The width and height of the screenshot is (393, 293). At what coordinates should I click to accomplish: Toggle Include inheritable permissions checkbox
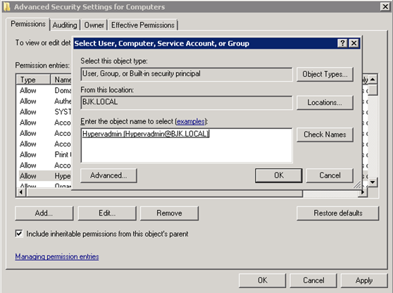pyautogui.click(x=19, y=234)
